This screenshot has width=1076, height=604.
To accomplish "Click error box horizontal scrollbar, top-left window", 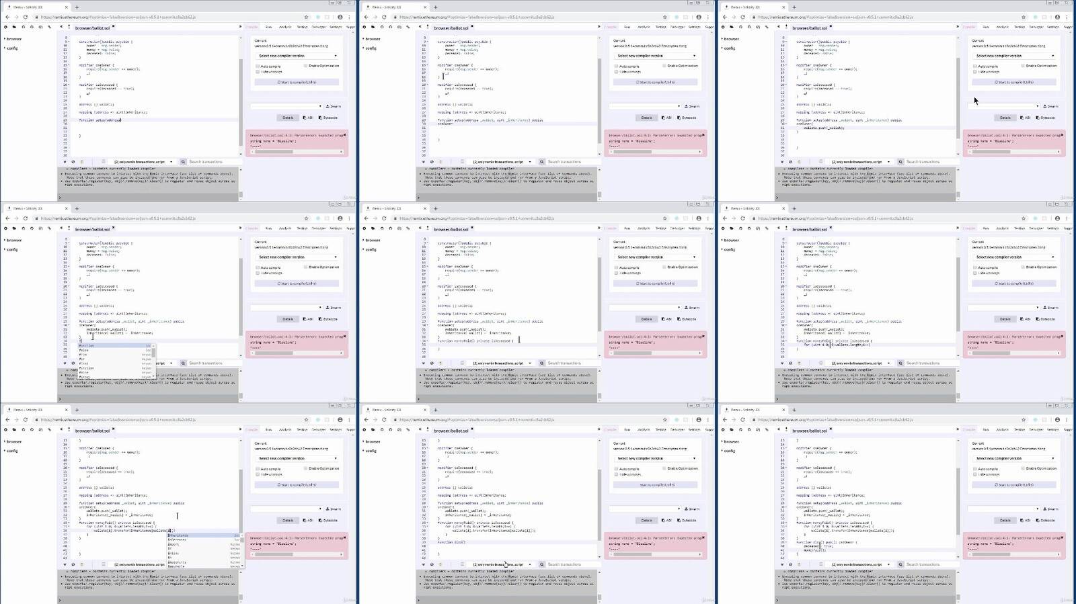I will pos(297,152).
